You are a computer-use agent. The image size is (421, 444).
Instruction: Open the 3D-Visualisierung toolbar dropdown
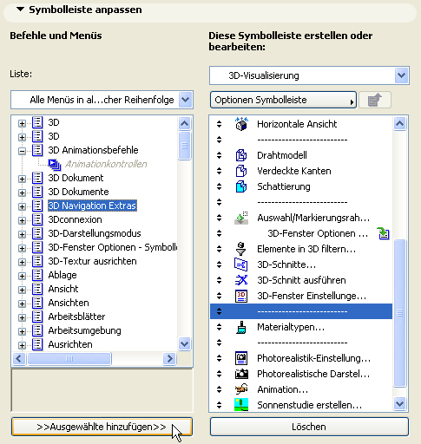tap(401, 75)
